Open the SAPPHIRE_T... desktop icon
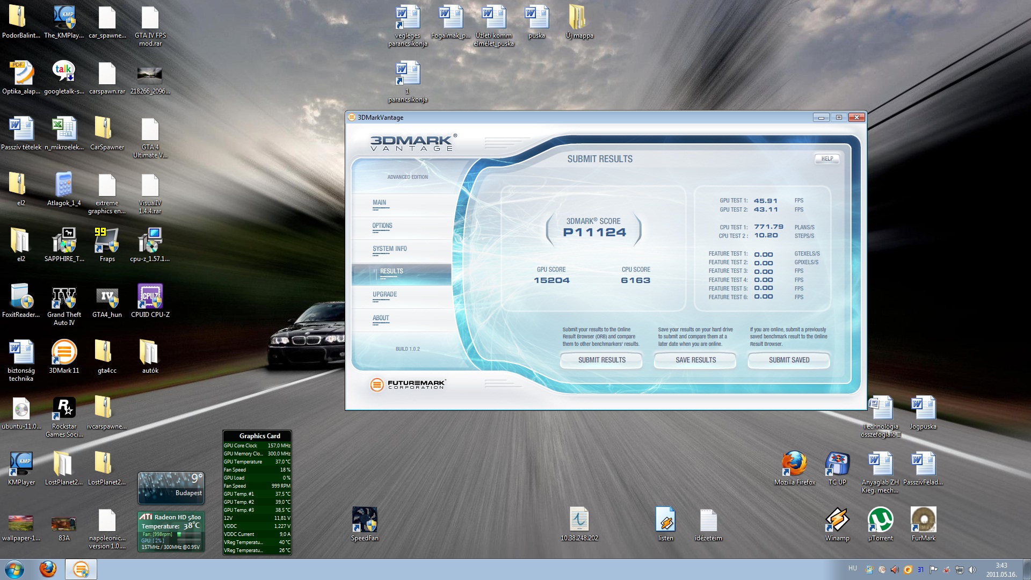The width and height of the screenshot is (1031, 580). tap(64, 245)
